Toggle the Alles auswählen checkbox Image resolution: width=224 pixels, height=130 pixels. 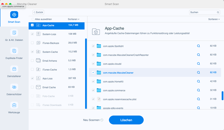click(x=33, y=19)
